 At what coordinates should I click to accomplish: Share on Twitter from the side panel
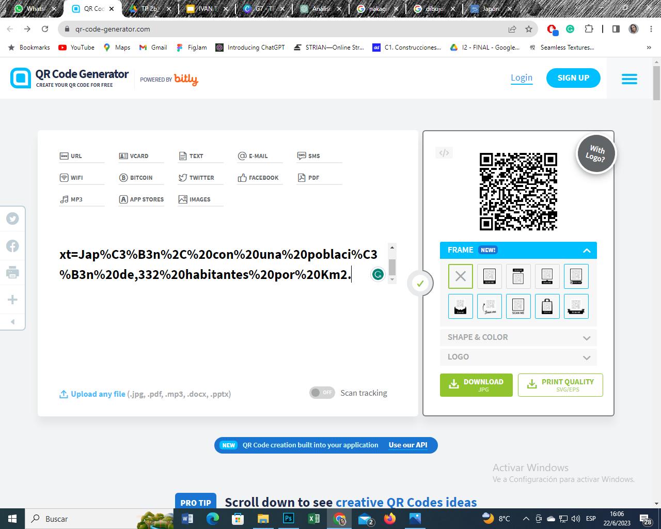[12, 219]
